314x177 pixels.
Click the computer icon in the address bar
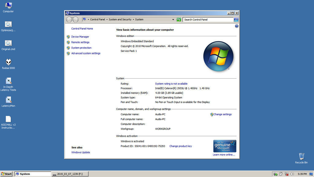pos(84,19)
